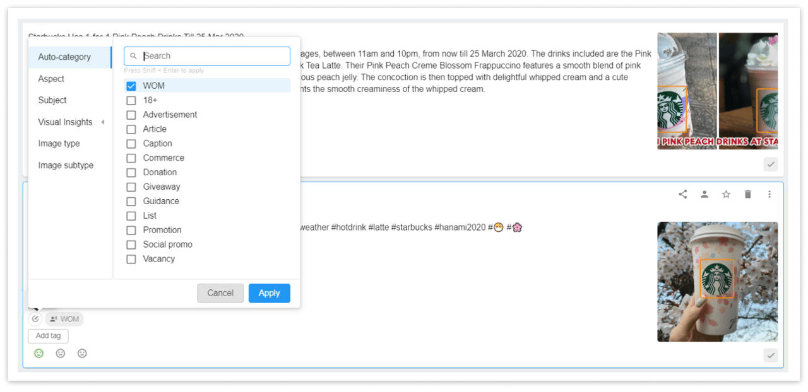Click the #starbucks hashtag

412,228
